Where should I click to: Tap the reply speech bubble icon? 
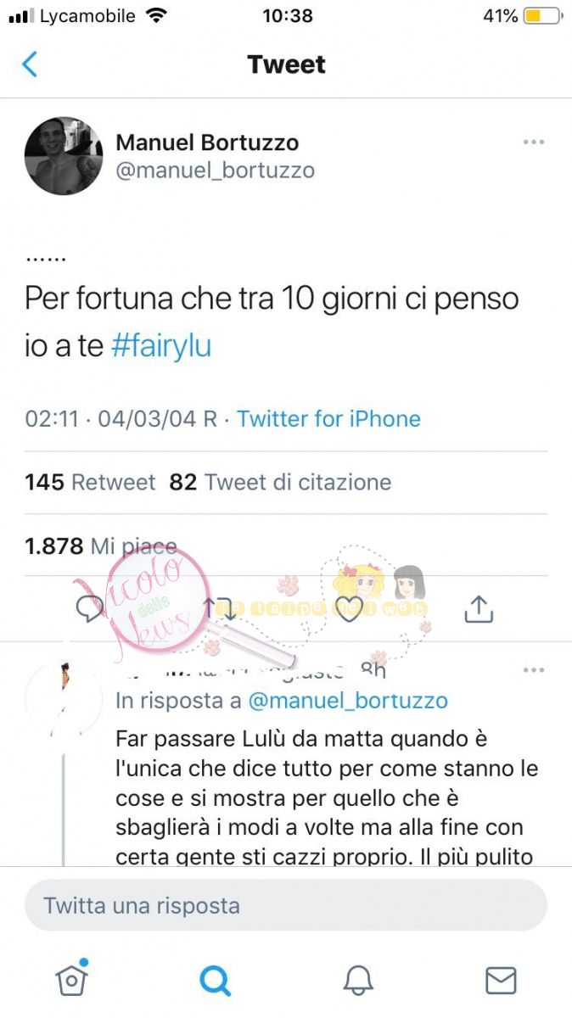point(91,608)
